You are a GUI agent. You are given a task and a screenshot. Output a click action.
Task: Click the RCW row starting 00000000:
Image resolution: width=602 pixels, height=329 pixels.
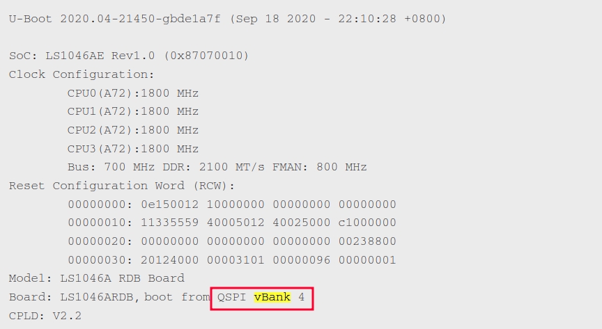(x=231, y=204)
